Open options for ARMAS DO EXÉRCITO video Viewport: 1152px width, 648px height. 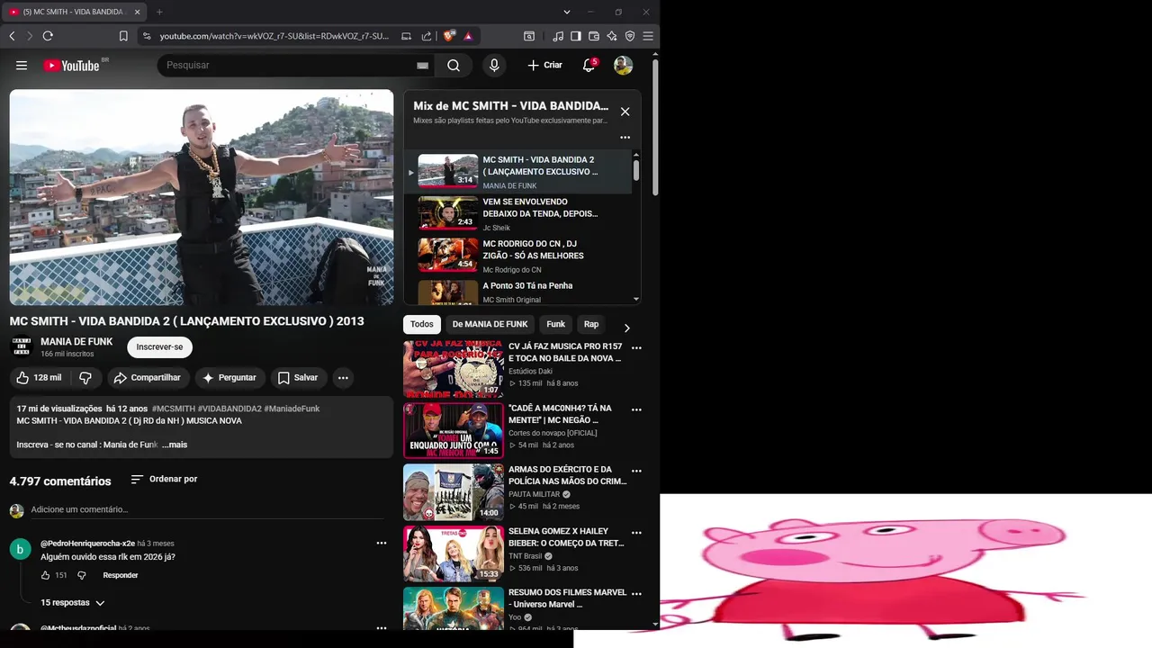[636, 471]
